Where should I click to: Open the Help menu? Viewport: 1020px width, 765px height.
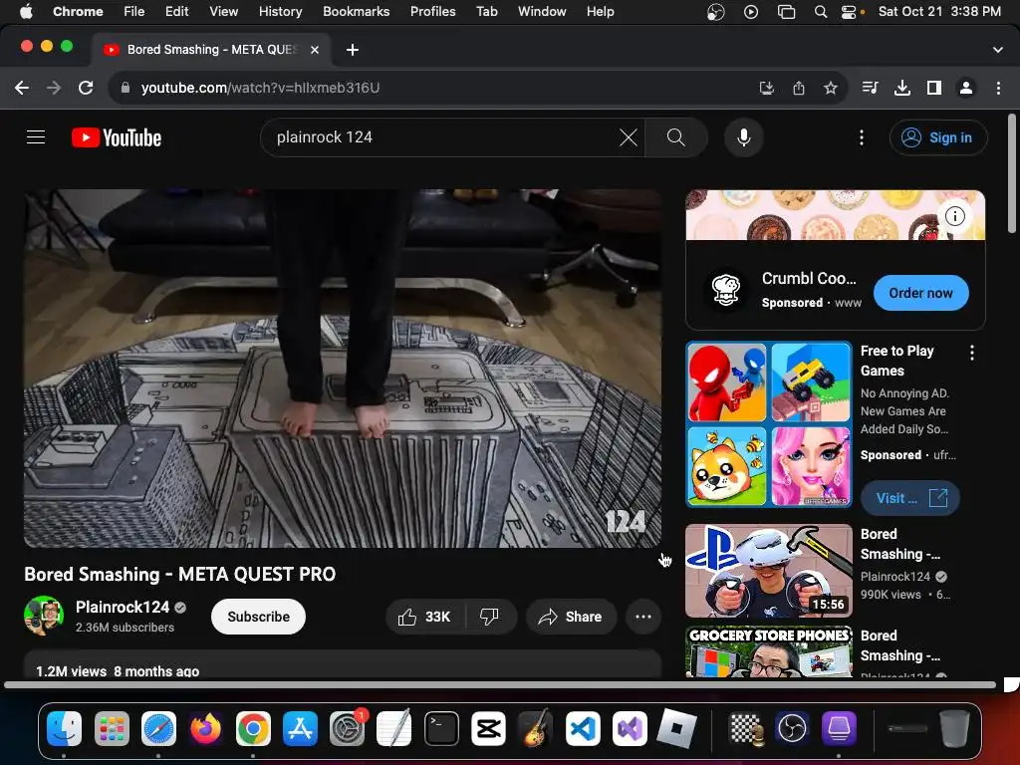tap(600, 11)
